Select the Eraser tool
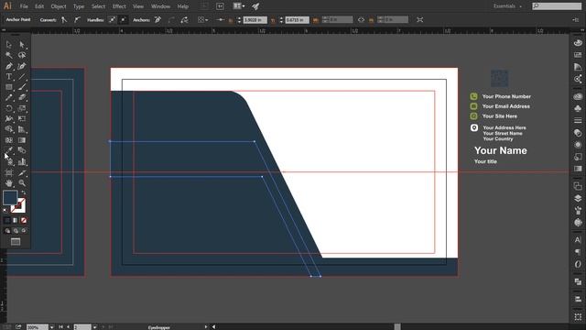586x330 pixels. click(22, 98)
